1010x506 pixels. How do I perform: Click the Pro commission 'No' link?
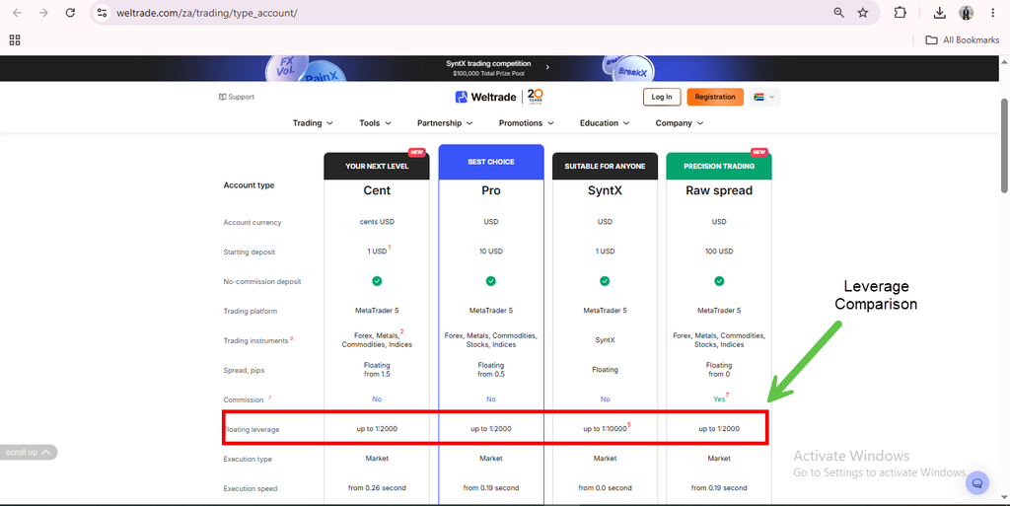[491, 399]
